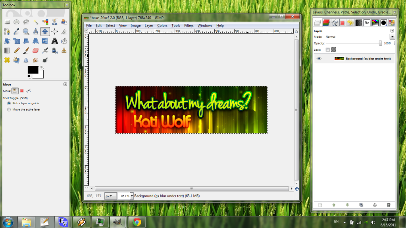Set Move mode to selection
The image size is (406, 228).
(x=22, y=91)
